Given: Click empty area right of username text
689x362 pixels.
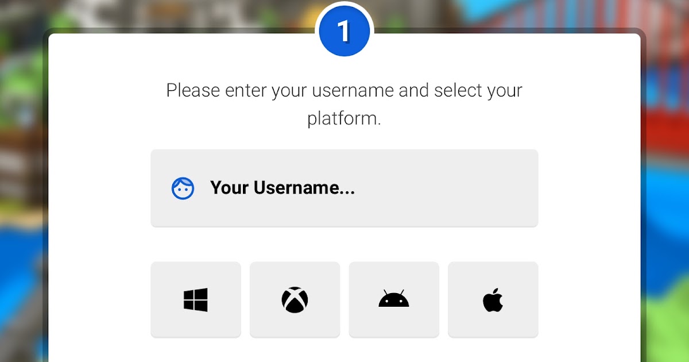Looking at the screenshot, I should pos(448,188).
